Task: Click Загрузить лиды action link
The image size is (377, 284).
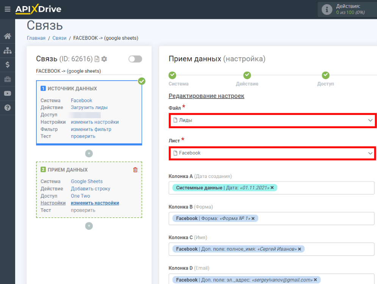Action: (89, 108)
